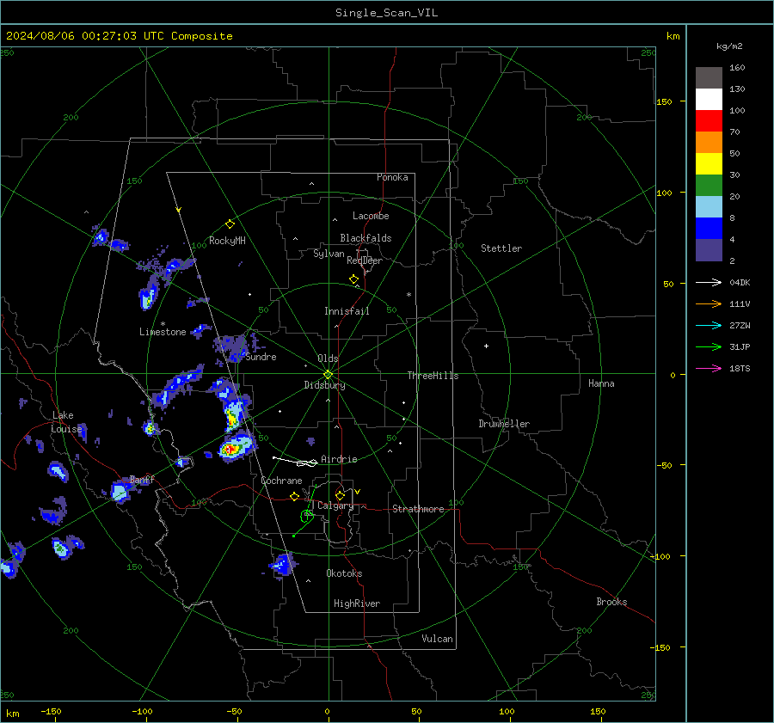Click the storm cell west of Okotoks
Screen dimensions: 774x723
283,564
